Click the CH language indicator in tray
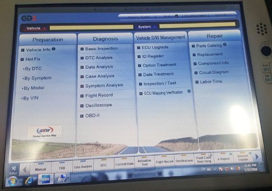Screen dimensions: 272x191 point(203,169)
